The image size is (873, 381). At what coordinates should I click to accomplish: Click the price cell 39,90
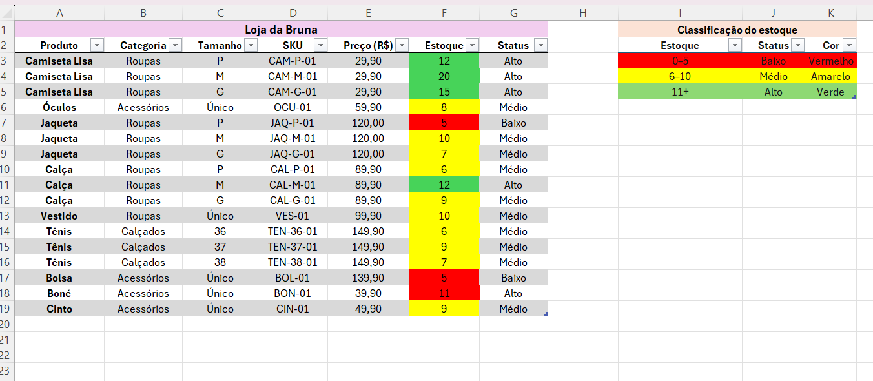[368, 293]
